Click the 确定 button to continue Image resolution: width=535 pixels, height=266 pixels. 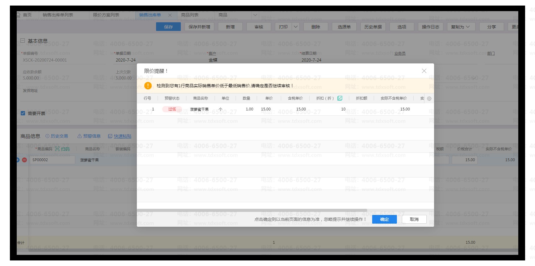(x=384, y=219)
